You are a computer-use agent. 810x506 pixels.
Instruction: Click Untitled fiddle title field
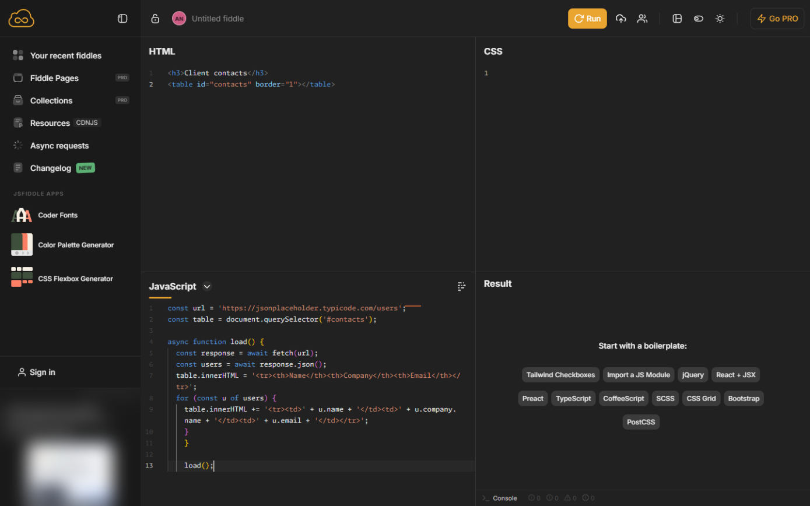pyautogui.click(x=218, y=19)
